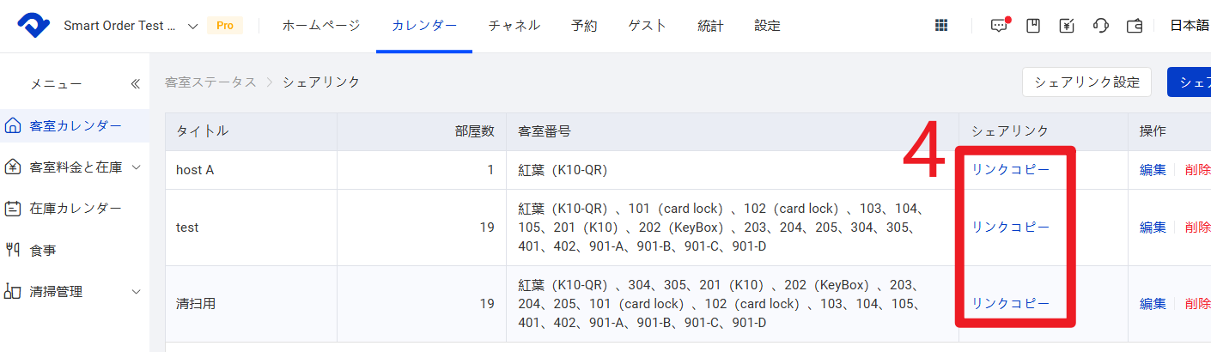Open the 統計 tab
The height and width of the screenshot is (352, 1211).
click(x=710, y=26)
